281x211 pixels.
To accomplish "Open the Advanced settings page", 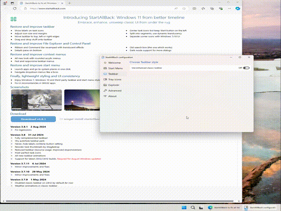I will click(x=112, y=91).
